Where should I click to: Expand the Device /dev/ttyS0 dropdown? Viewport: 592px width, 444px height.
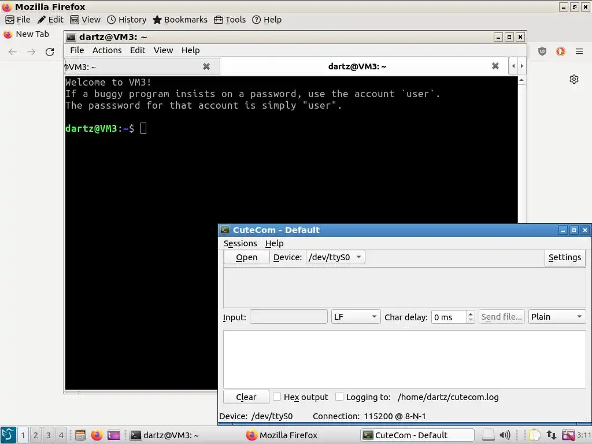335,257
